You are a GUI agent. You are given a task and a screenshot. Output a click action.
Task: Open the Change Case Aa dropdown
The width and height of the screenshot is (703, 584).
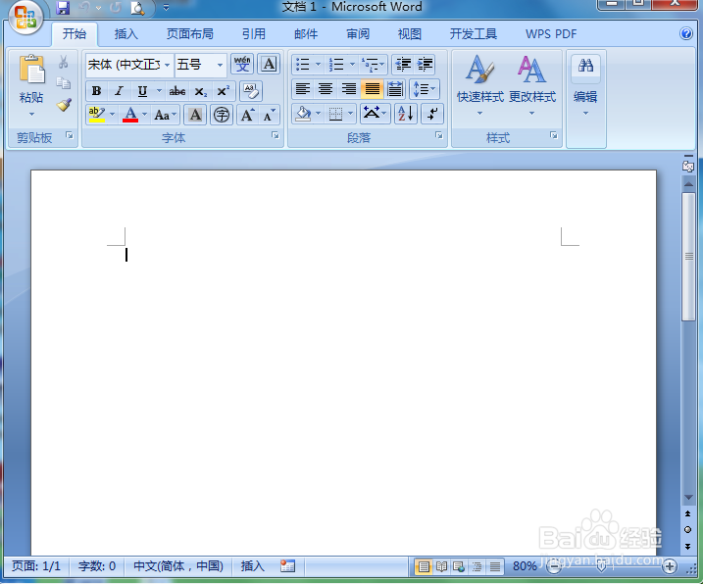(x=165, y=116)
